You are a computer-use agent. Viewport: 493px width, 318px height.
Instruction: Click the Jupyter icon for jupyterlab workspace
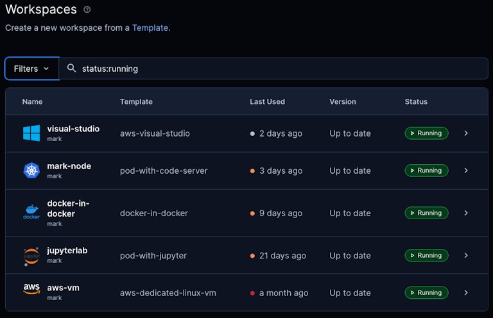(31, 255)
